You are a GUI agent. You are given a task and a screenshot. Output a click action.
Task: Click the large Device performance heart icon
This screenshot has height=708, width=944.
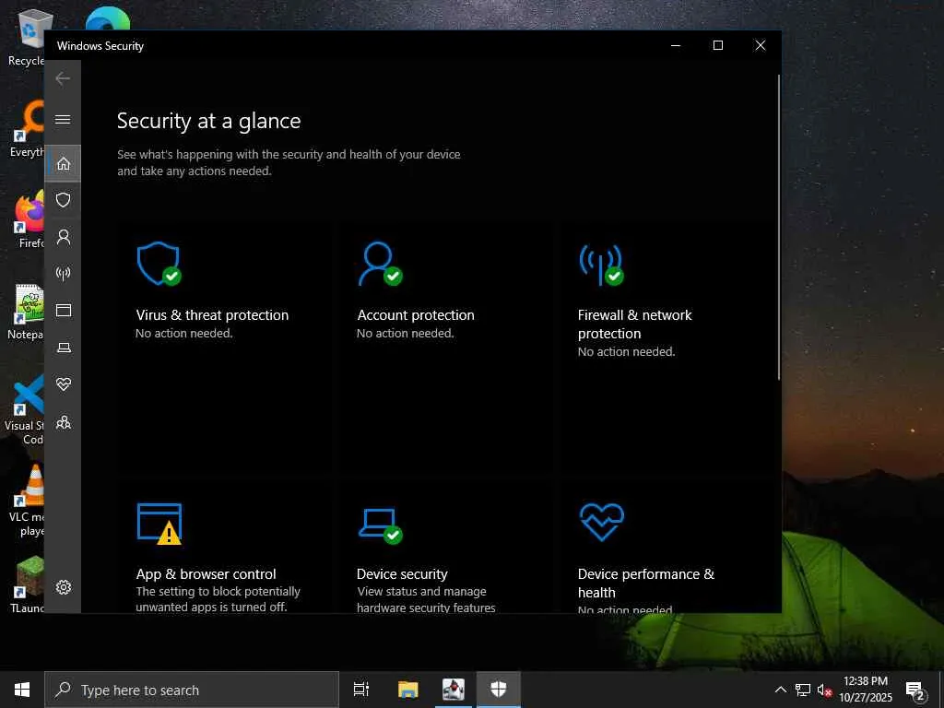601,523
